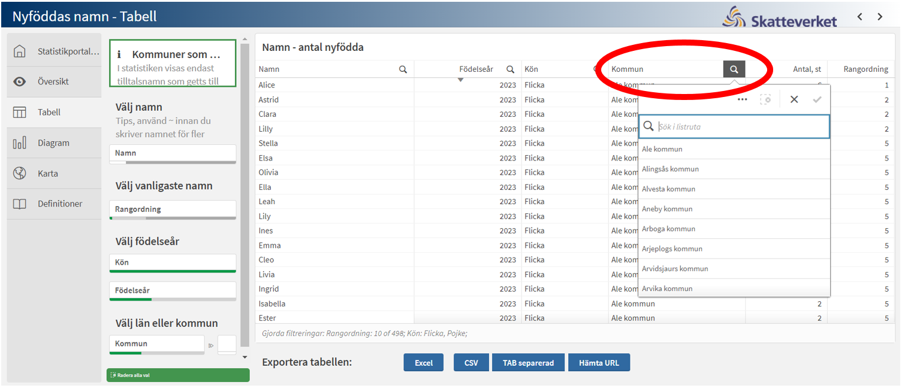Click the Hämta URL button
This screenshot has height=388, width=902.
coord(599,363)
